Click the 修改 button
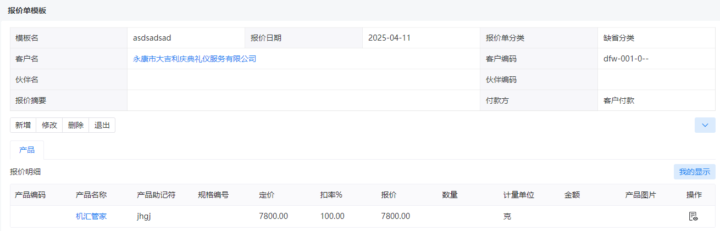Image resolution: width=720 pixels, height=231 pixels. 49,125
